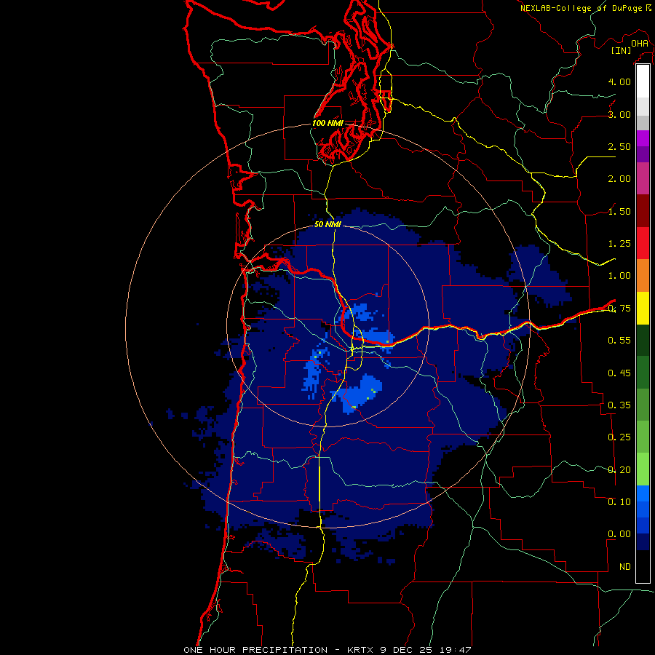Select the 0.20 legend value
The height and width of the screenshot is (655, 655).
pyautogui.click(x=619, y=470)
